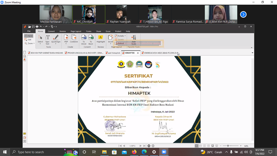Enable facing pages view mode
277x156 pixels.
click(205, 146)
